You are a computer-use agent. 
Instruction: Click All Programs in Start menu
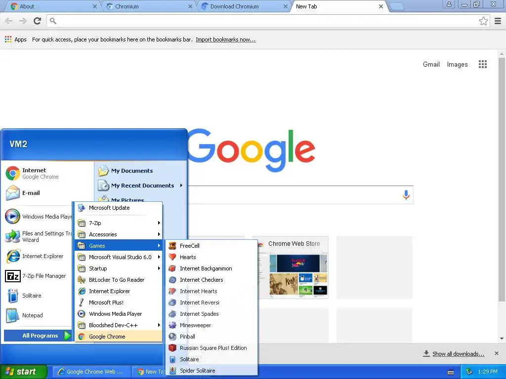(38, 336)
